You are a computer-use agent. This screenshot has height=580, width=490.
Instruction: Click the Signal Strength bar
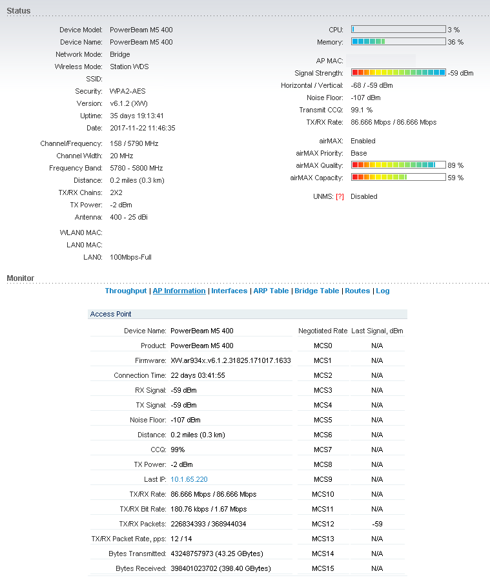pos(398,72)
